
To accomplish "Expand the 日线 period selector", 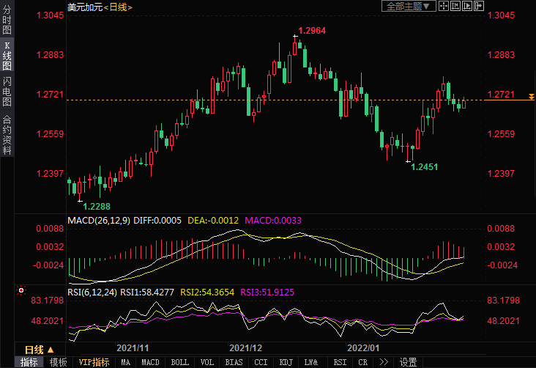I will point(39,349).
